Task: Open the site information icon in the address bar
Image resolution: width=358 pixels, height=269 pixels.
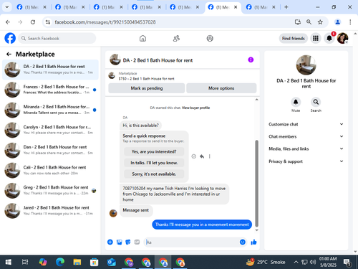Action: click(x=48, y=22)
